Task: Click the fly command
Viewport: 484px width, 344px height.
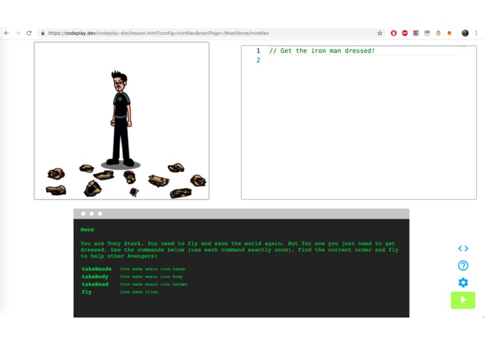Action: [x=87, y=292]
